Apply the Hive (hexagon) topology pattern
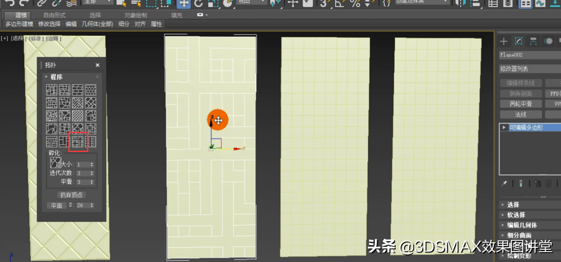This screenshot has width=561, height=262. (x=91, y=90)
